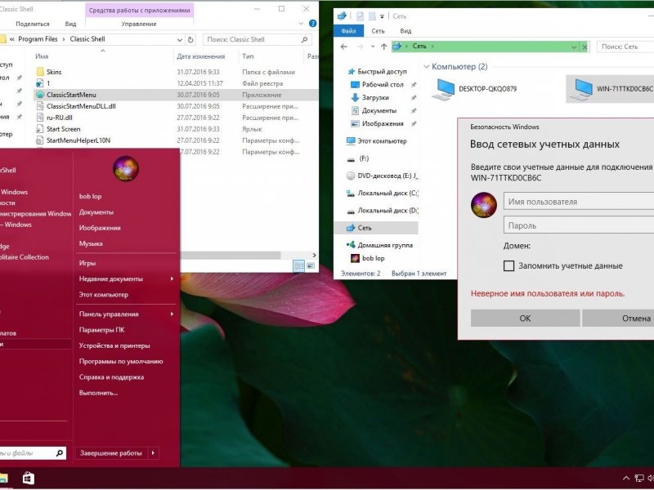This screenshot has height=490, width=654.
Task: Select the Start Screen shortcut icon
Action: (40, 129)
